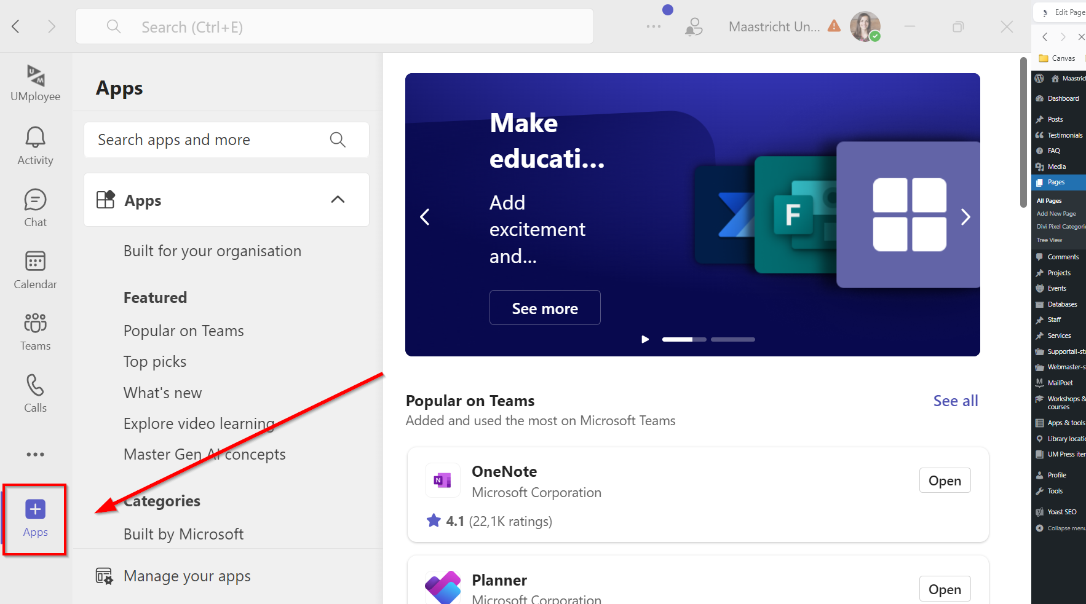Collapse the Apps section chevron
This screenshot has height=604, width=1086.
338,200
